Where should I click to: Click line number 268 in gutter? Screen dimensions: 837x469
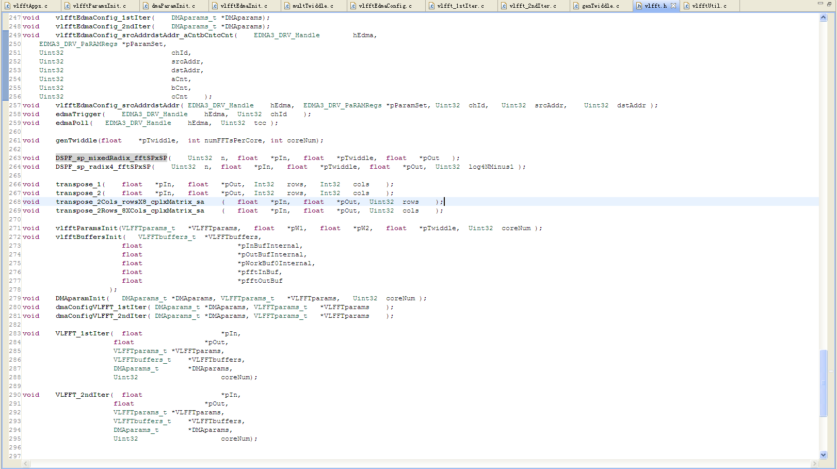pos(15,202)
